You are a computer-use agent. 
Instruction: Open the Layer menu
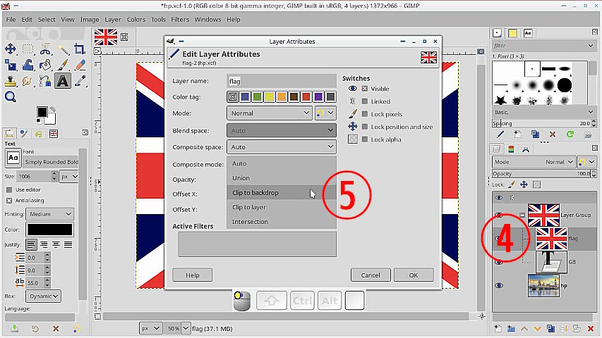(112, 20)
